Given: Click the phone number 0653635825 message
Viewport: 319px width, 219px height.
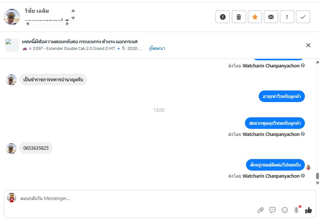Looking at the screenshot, I should click(36, 148).
